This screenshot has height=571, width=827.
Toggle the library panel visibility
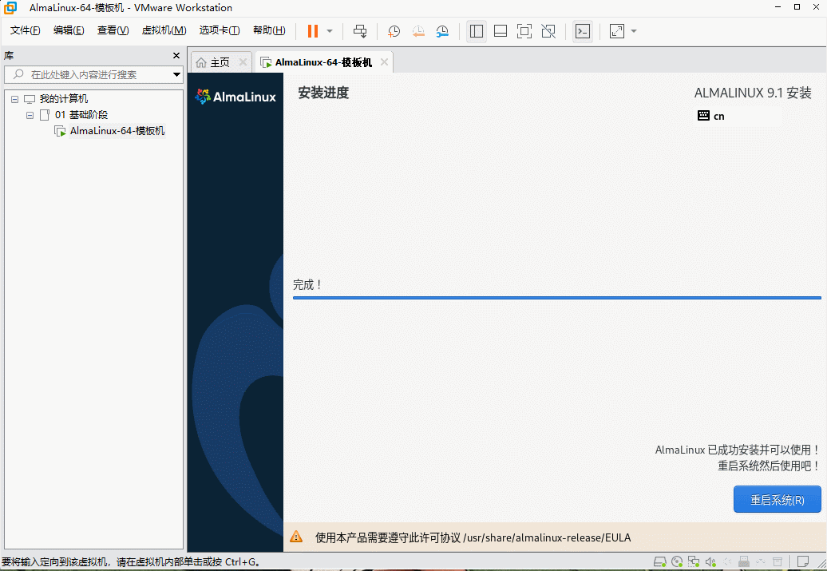[x=477, y=31]
